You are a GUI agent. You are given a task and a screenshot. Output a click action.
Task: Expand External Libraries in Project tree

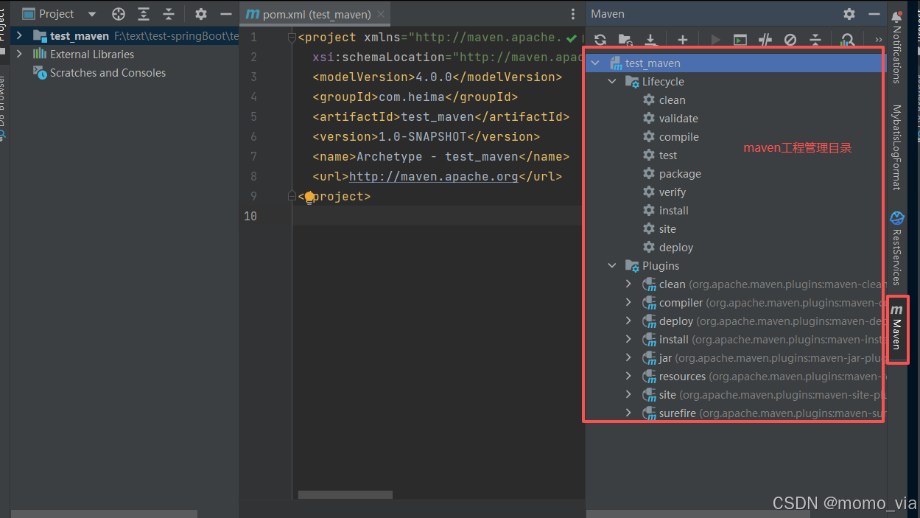tap(19, 54)
